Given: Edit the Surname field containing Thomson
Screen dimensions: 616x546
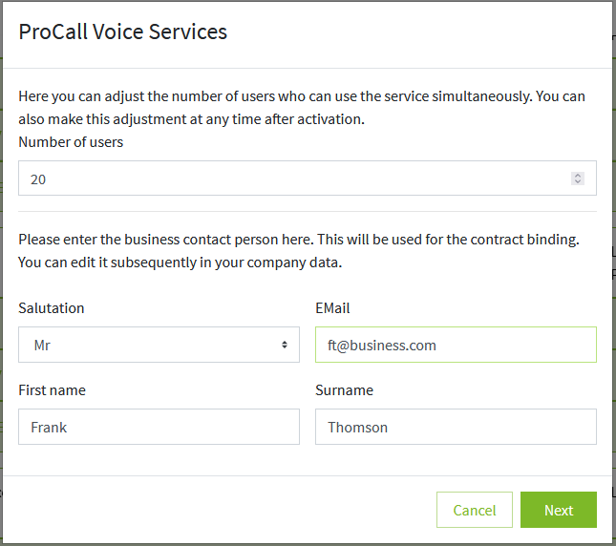Looking at the screenshot, I should point(456,427).
